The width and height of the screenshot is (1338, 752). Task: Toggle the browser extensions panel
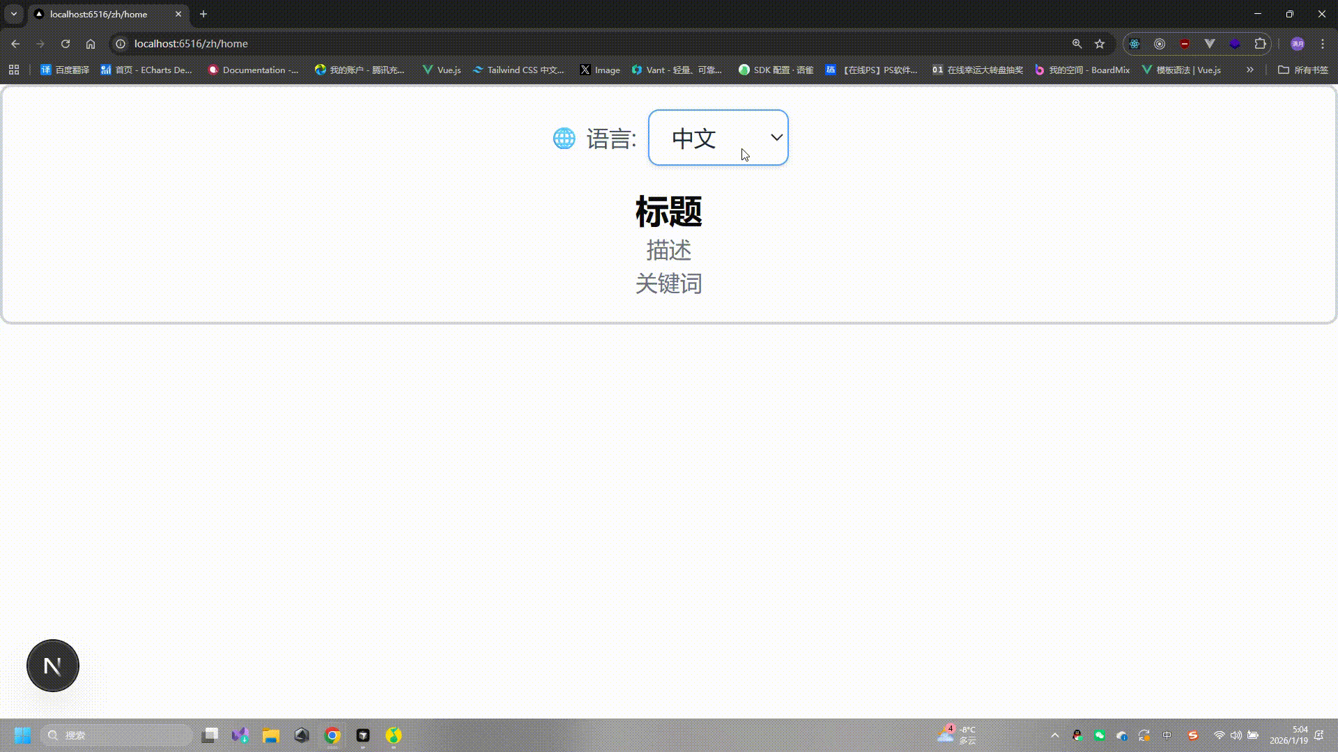coord(1259,43)
